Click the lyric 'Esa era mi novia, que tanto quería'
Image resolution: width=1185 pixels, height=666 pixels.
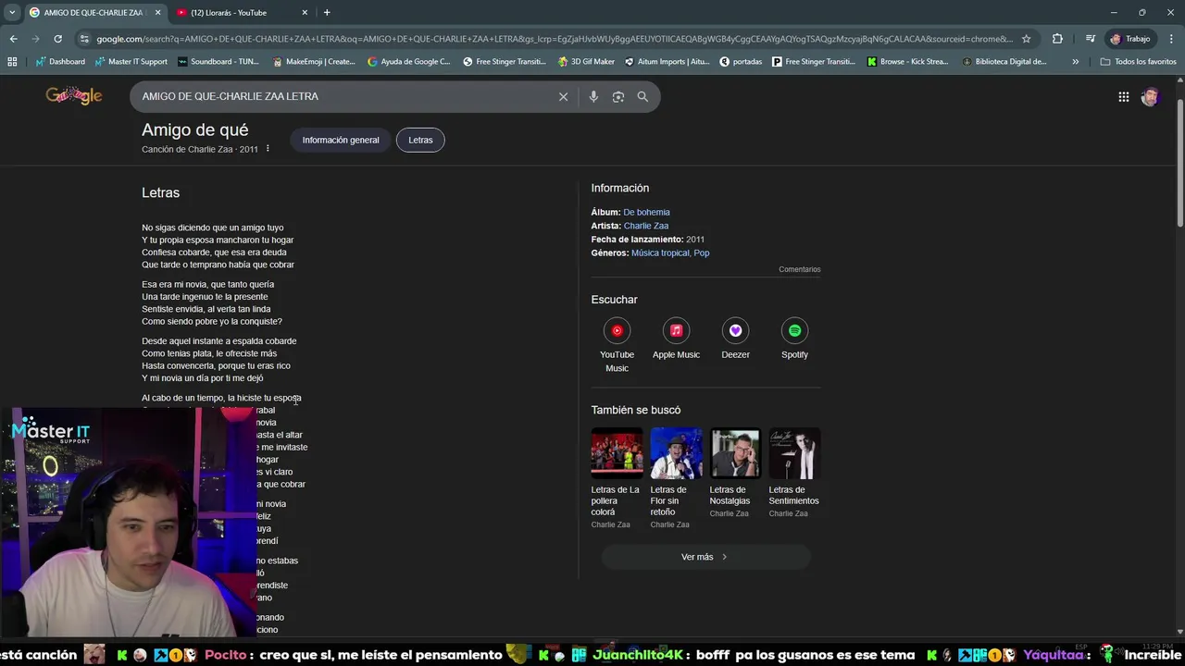click(207, 285)
